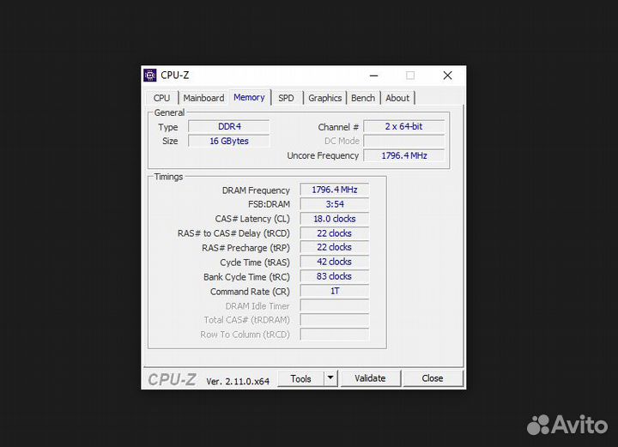
Task: Click the Close button at bottom
Action: pyautogui.click(x=433, y=378)
